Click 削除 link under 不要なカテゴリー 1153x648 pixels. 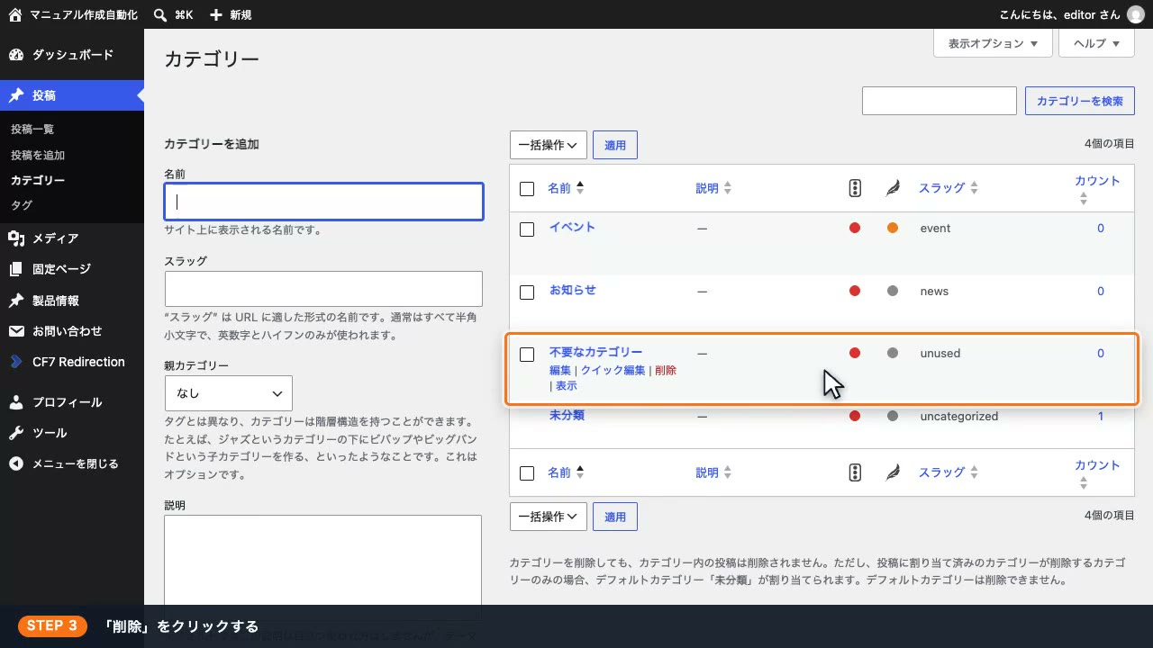point(666,370)
